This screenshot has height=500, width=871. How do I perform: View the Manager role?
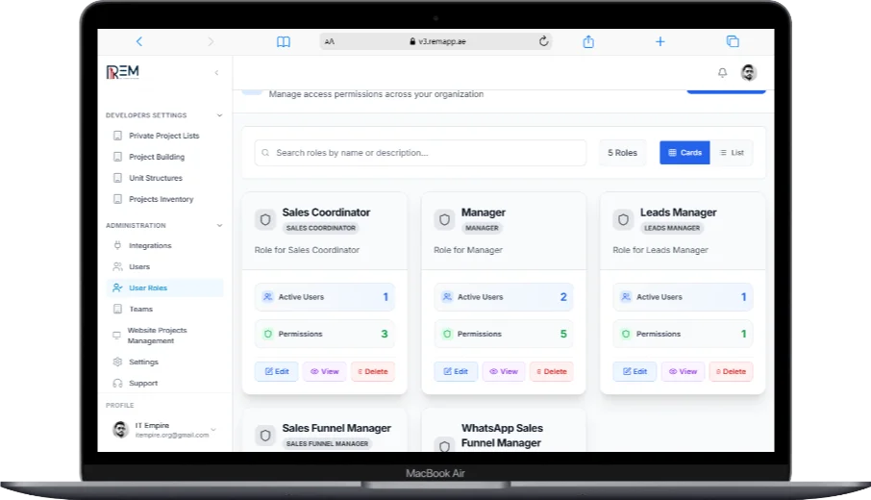tap(503, 372)
